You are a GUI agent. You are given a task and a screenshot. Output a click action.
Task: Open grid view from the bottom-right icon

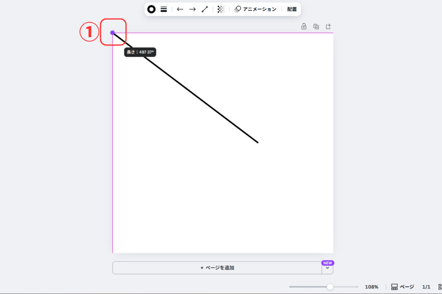pyautogui.click(x=440, y=287)
